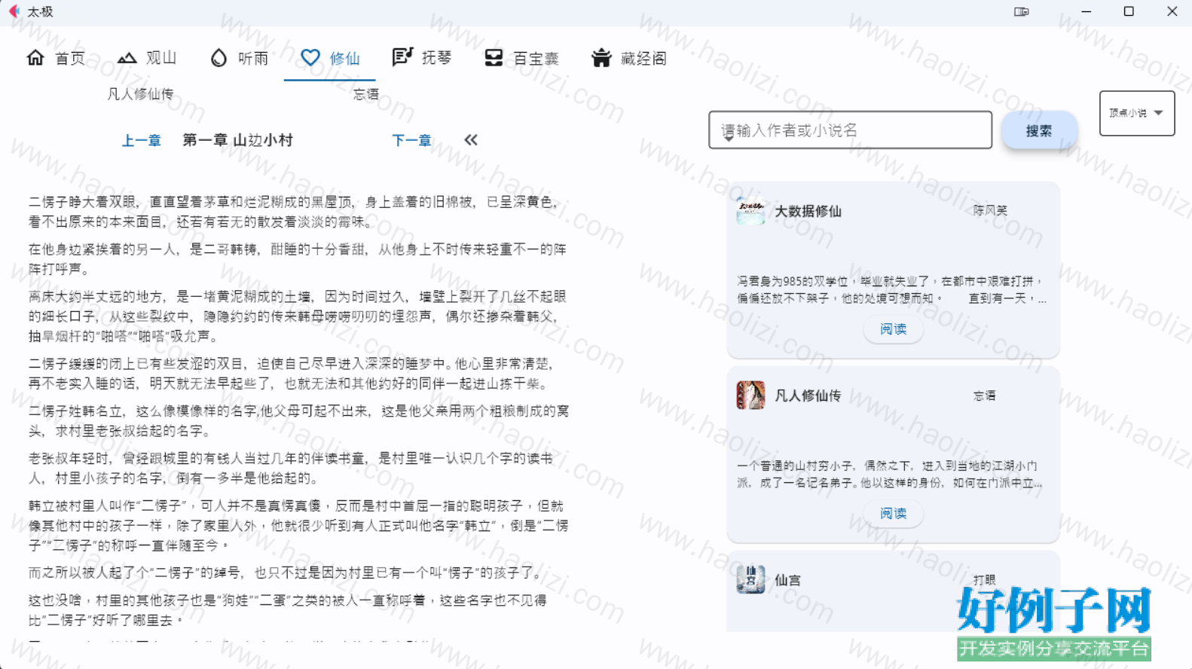Click the 凡人修仙传 cover thumbnail
Viewport: 1192px width, 669px height.
click(x=750, y=396)
